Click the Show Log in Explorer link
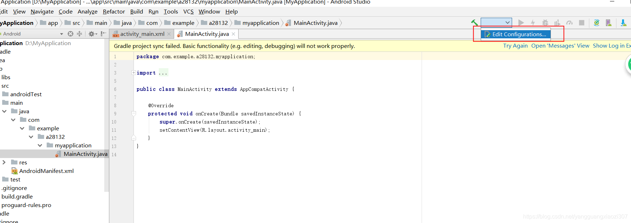 pos(612,46)
